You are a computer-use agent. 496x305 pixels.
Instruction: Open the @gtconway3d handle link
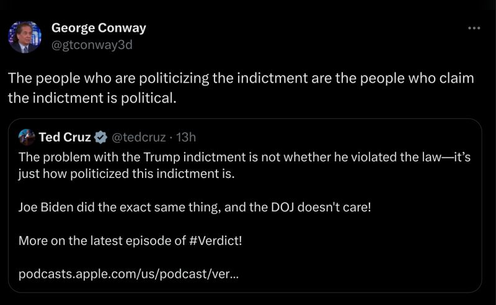92,45
